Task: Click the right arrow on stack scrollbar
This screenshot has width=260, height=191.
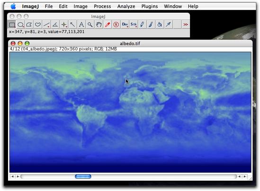Action: click(245, 176)
